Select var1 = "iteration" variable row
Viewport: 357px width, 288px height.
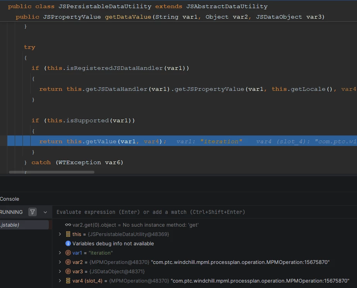pos(93,253)
